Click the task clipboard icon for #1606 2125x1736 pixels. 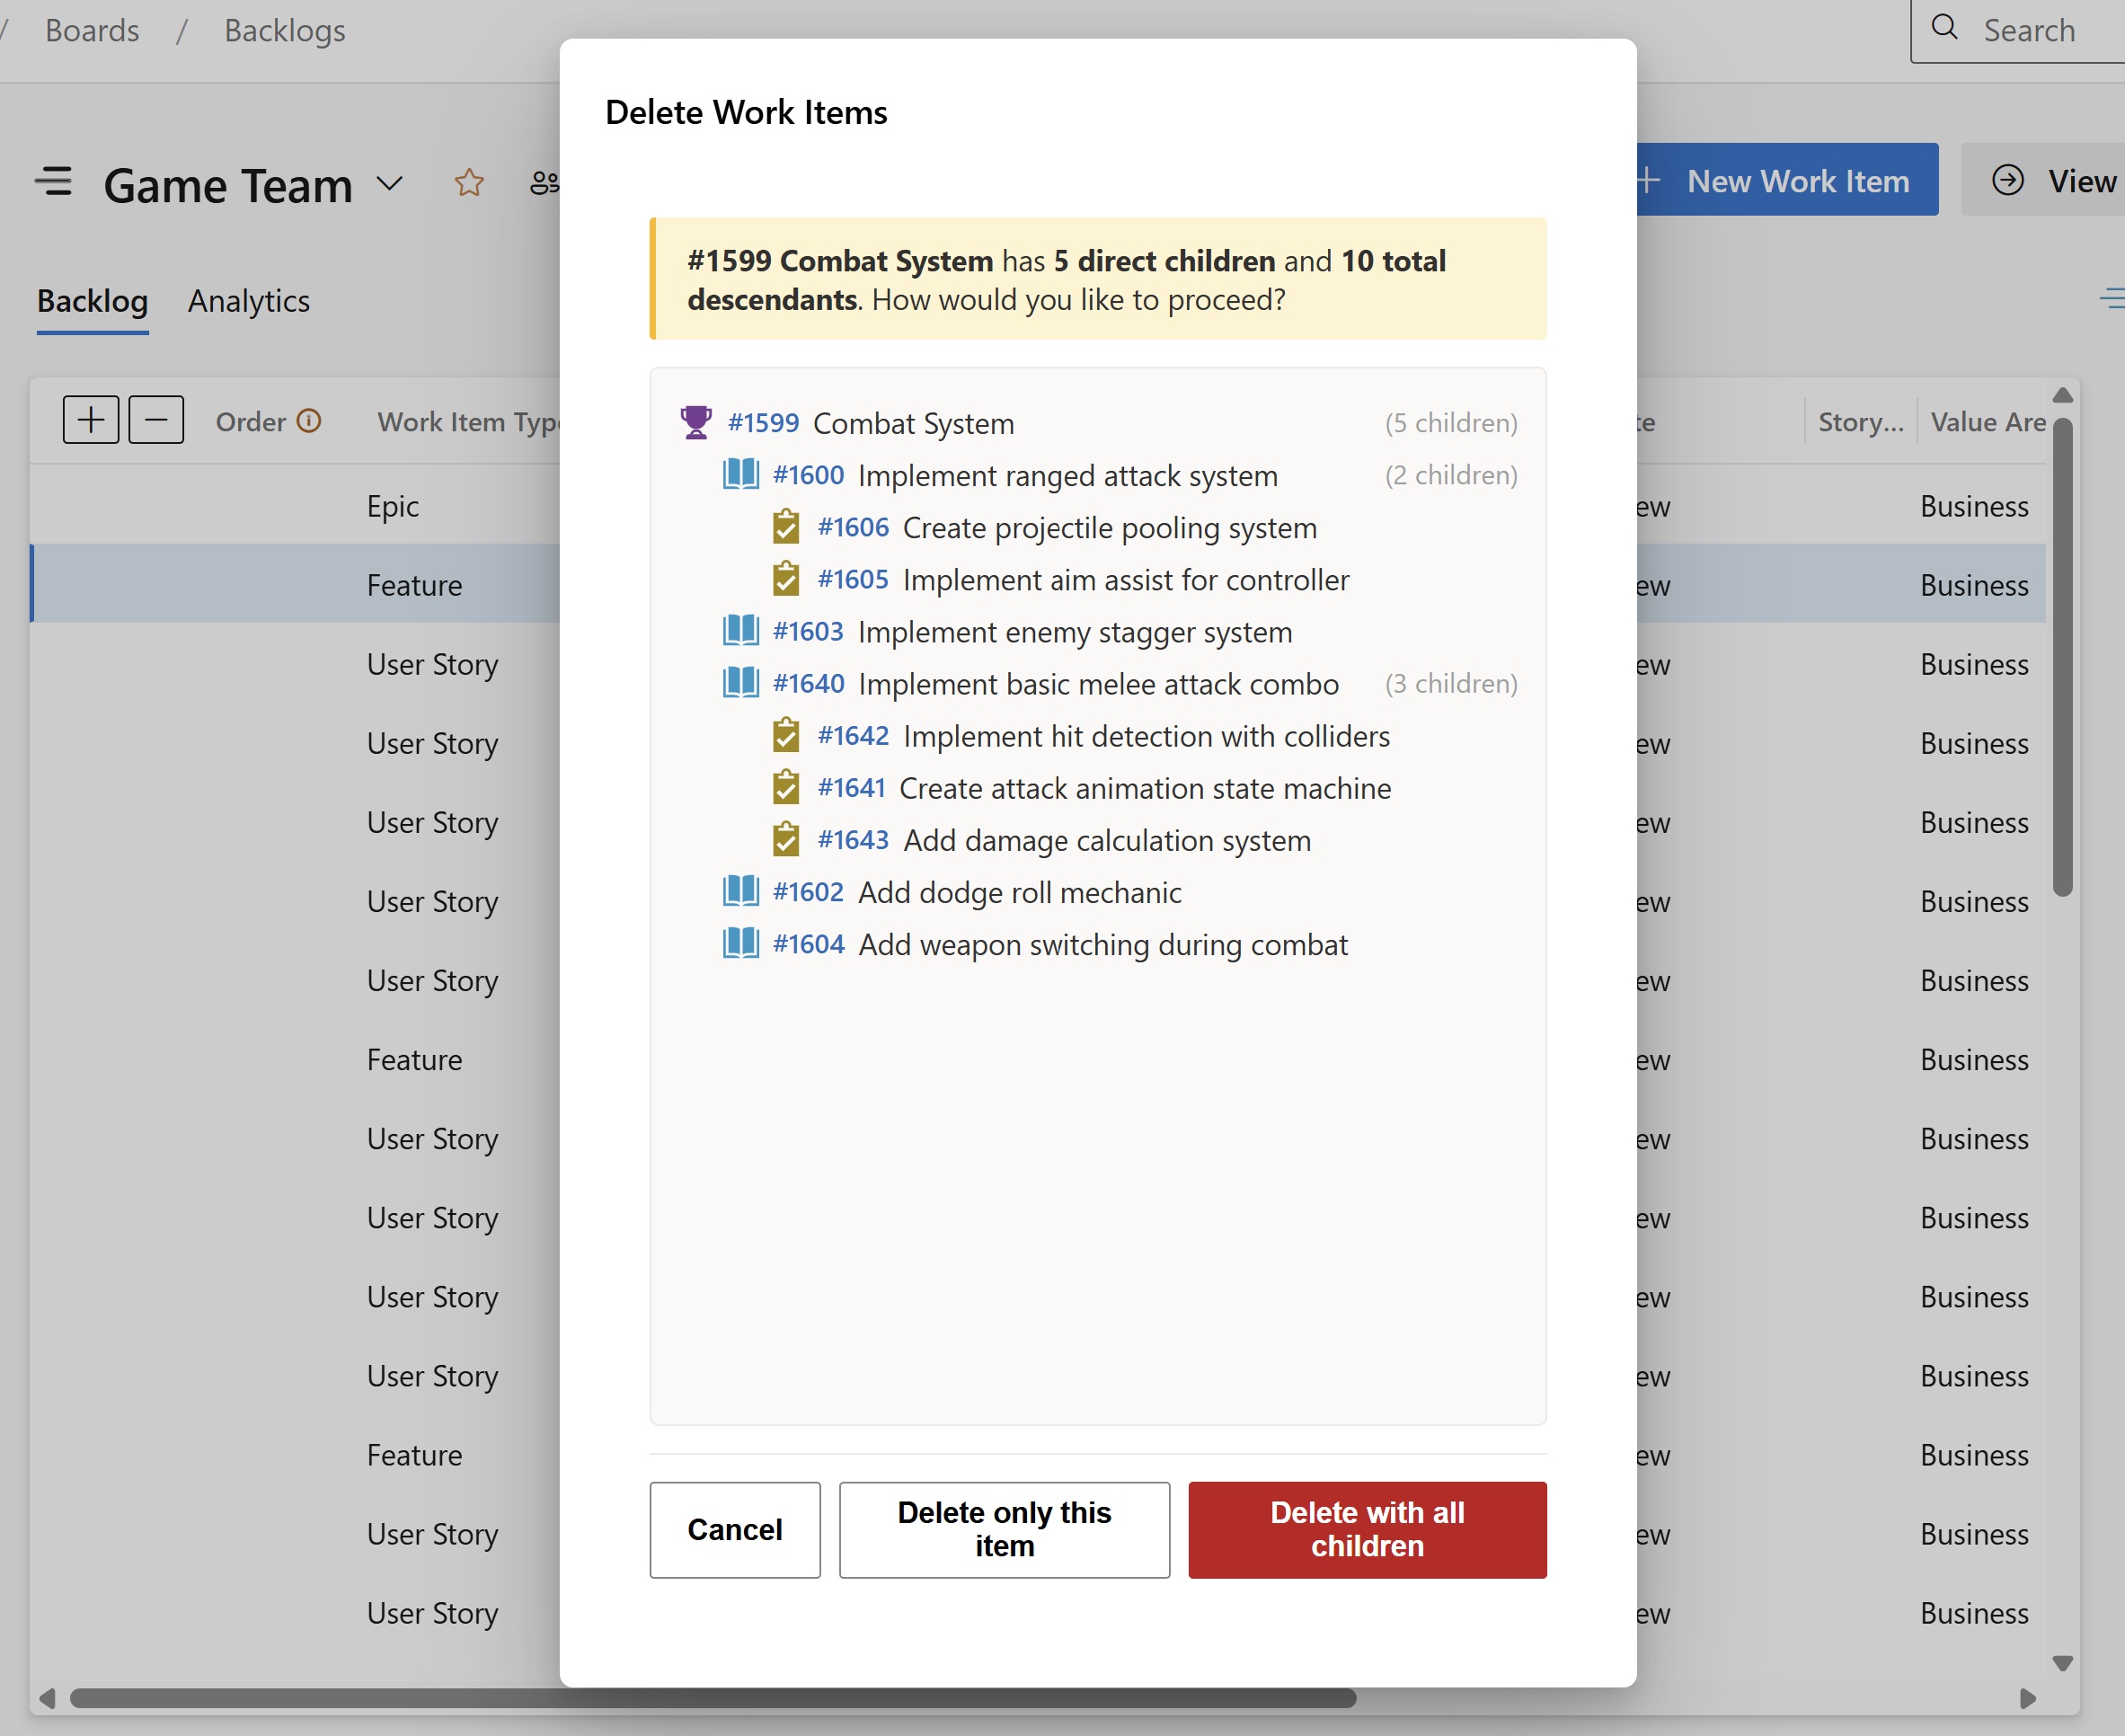(x=786, y=527)
